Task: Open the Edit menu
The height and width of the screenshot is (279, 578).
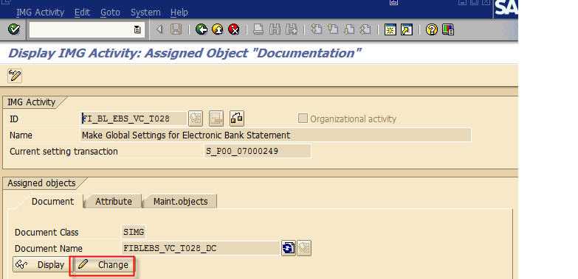Action: (82, 12)
